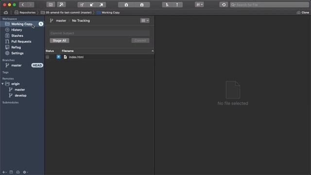Sort by the Status column header
This screenshot has width=311, height=175.
tap(50, 51)
